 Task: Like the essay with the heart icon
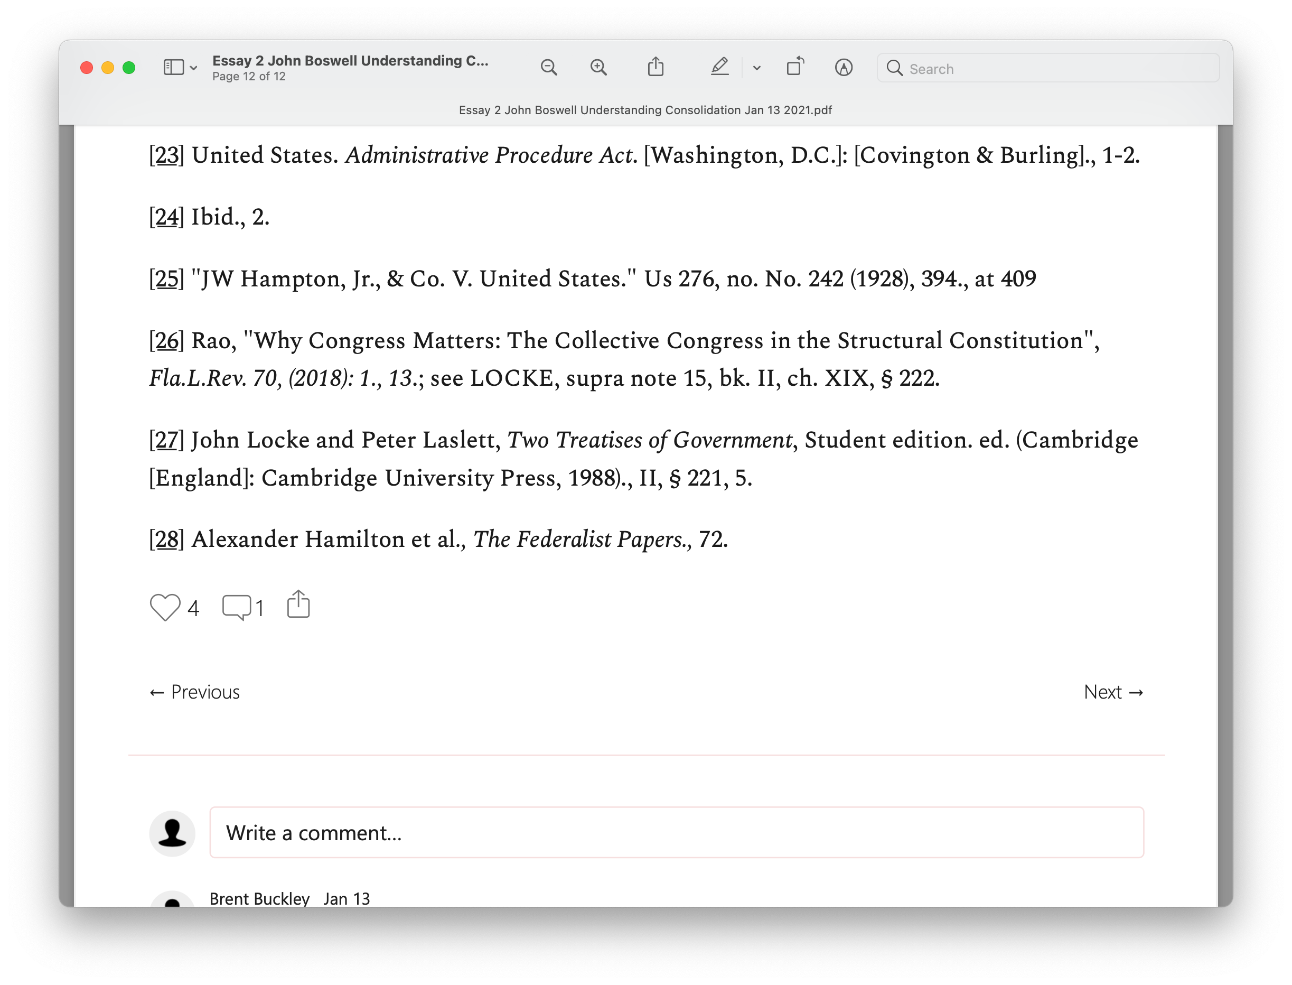point(165,607)
